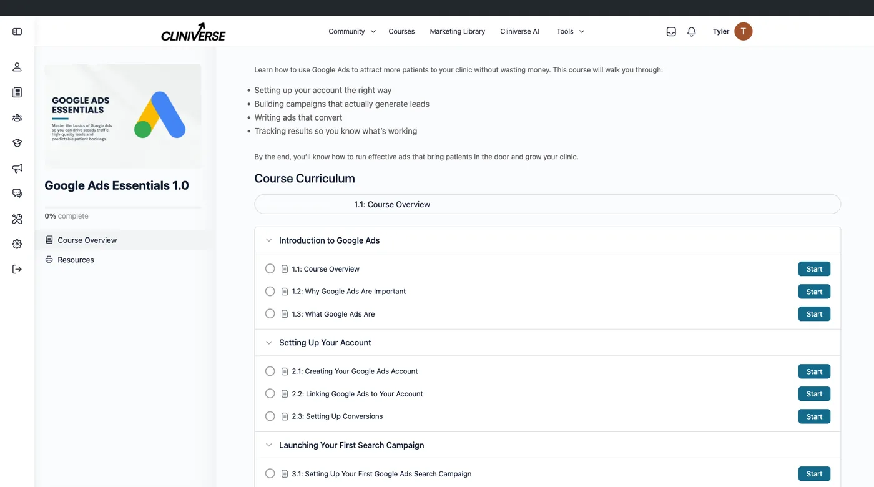
Task: Mark lesson 3.1 complete circle
Action: tap(270, 473)
